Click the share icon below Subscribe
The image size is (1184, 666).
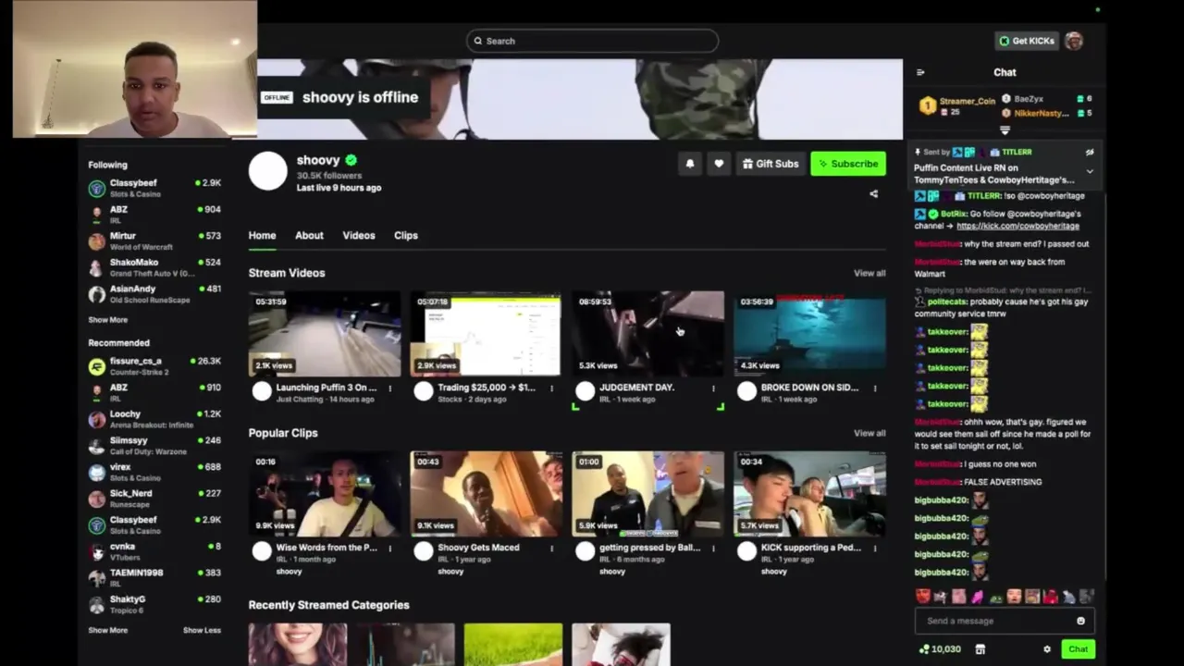pos(873,194)
